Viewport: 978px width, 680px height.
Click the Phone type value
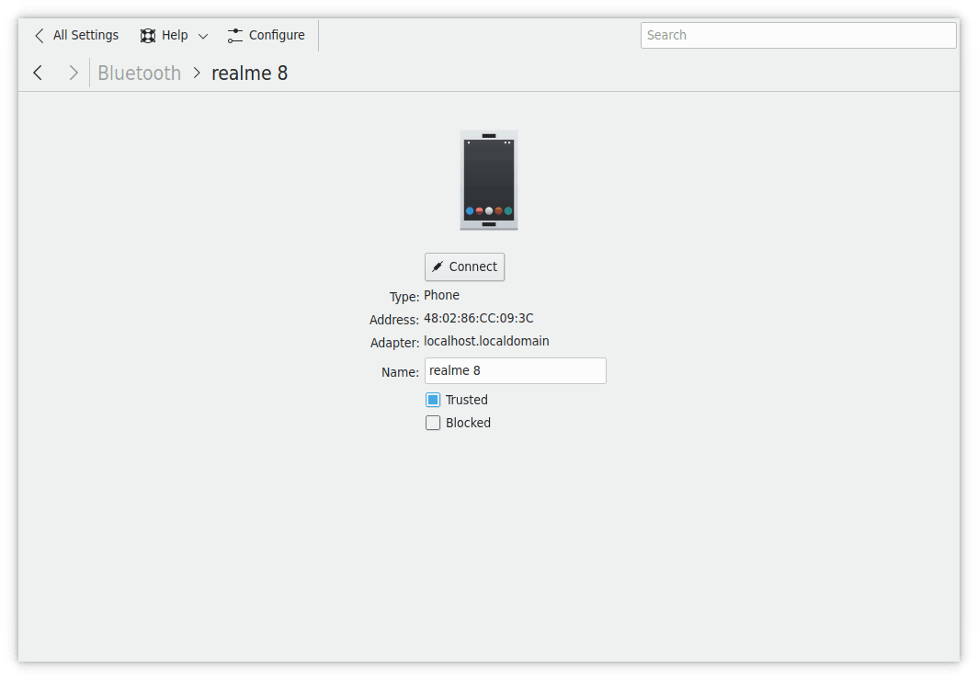pos(441,295)
